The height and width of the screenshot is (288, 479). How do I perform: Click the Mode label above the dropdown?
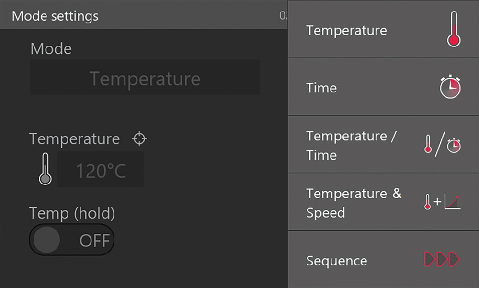51,49
